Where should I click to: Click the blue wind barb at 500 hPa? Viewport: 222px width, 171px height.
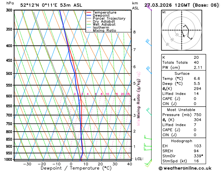pyautogui.click(x=149, y=70)
